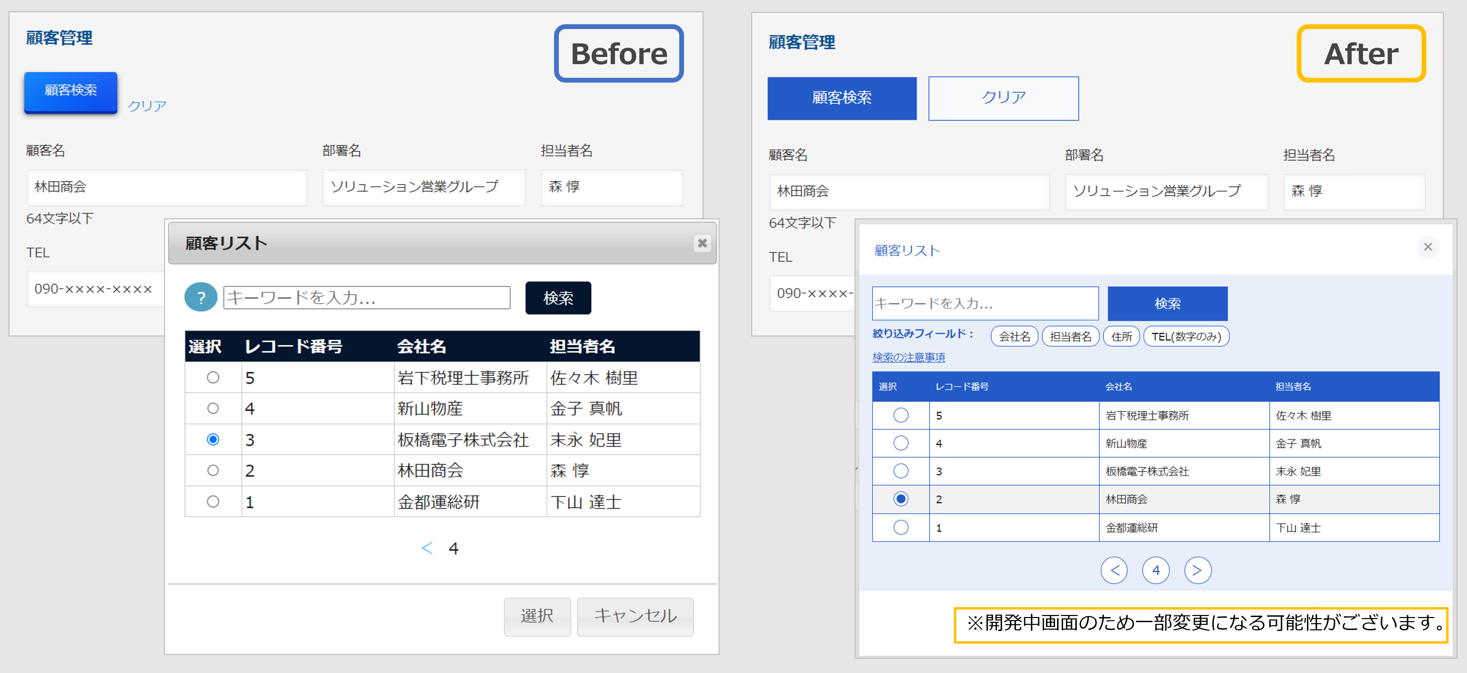The height and width of the screenshot is (673, 1467).
Task: Select record 3 radio in After list
Action: tap(901, 471)
